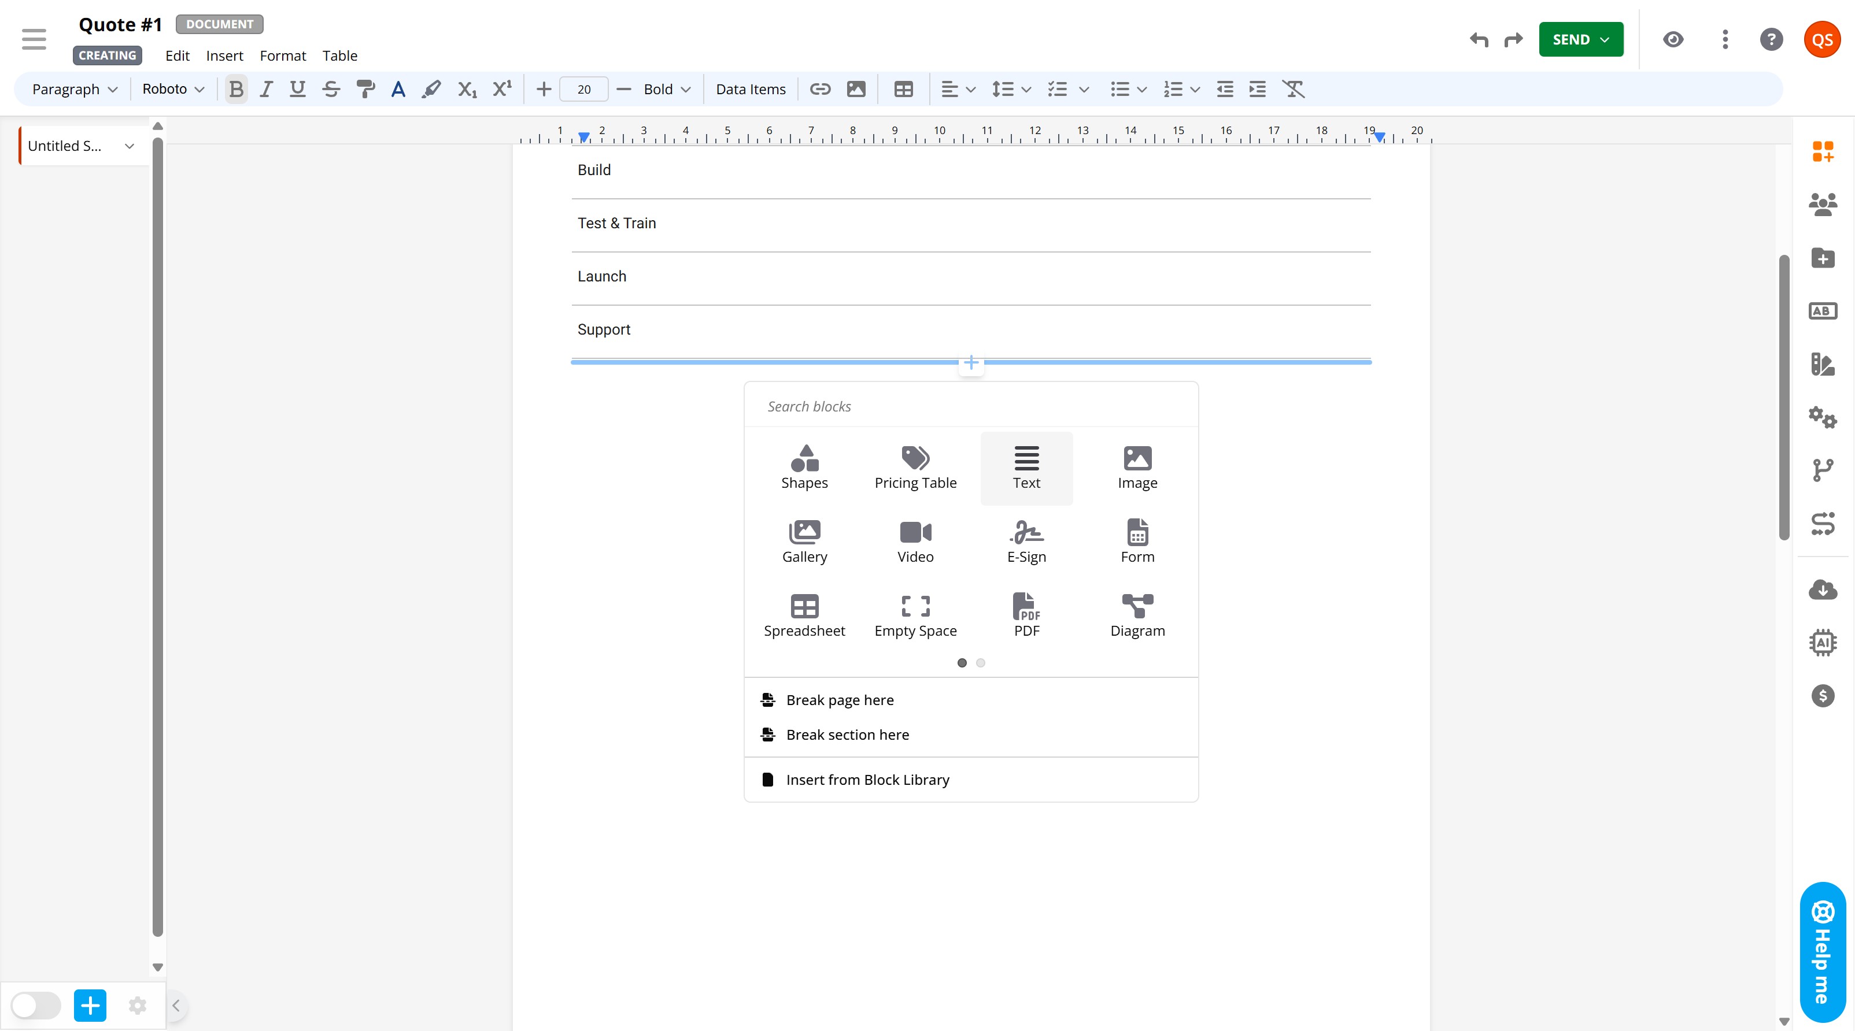The height and width of the screenshot is (1031, 1855).
Task: Expand the SEND button dropdown
Action: [1605, 39]
